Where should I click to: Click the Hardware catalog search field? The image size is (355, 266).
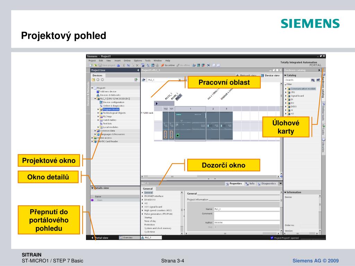pyautogui.click(x=297, y=80)
